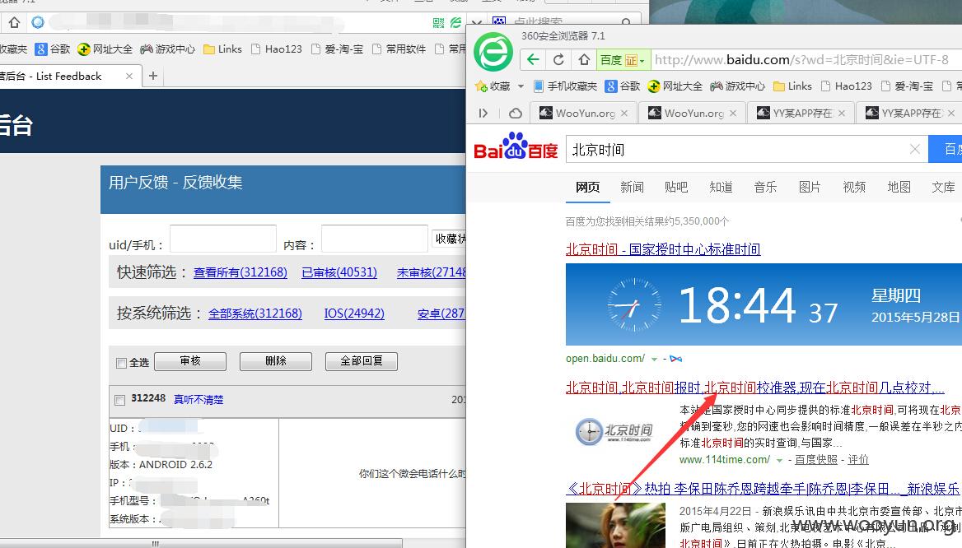The width and height of the screenshot is (962, 548).
Task: Open 查看所有(312168) filter link
Action: click(x=240, y=272)
